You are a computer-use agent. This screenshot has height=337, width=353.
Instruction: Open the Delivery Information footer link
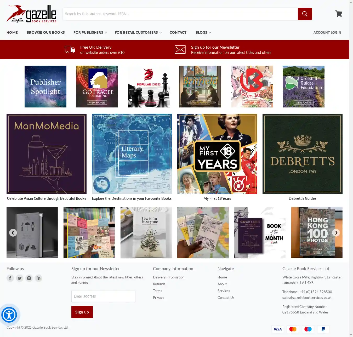pos(168,277)
